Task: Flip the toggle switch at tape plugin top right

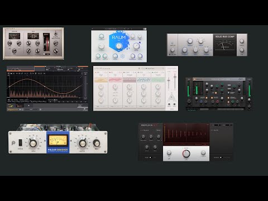Action: (55, 34)
